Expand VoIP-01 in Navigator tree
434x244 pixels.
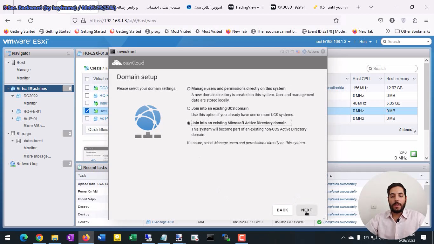pyautogui.click(x=13, y=119)
